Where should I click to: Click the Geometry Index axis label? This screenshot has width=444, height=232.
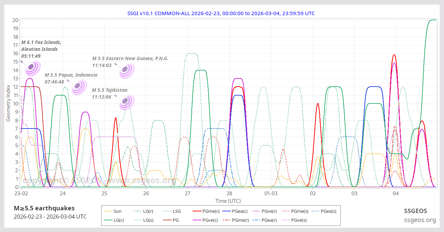tap(8, 104)
